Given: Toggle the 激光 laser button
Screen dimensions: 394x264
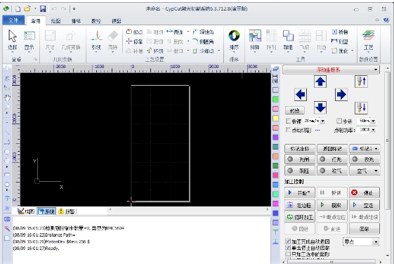Looking at the screenshot, I should pos(365,159).
